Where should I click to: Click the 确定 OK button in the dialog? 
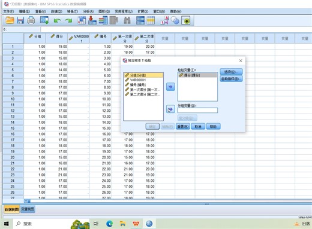[152, 126]
